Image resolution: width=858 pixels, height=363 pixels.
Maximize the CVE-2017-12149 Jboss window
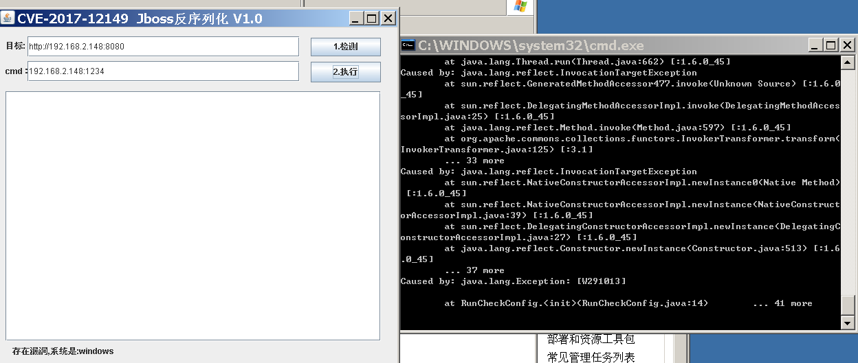(372, 19)
